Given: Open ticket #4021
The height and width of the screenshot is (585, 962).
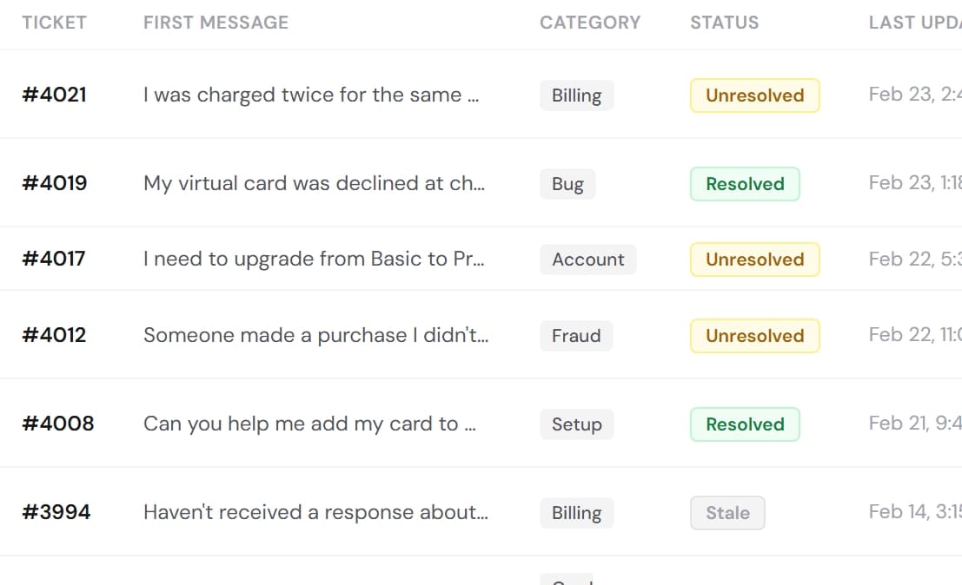Looking at the screenshot, I should tap(54, 95).
